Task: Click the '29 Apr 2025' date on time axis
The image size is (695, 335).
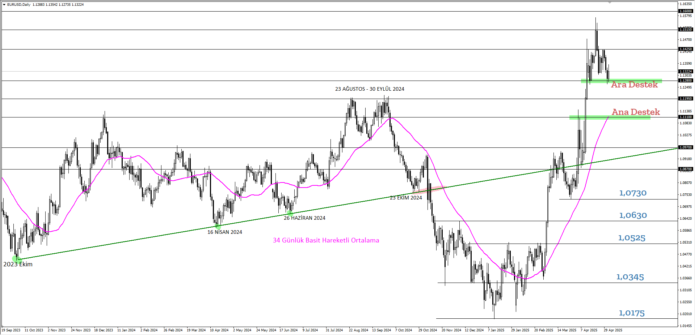Action: click(613, 330)
